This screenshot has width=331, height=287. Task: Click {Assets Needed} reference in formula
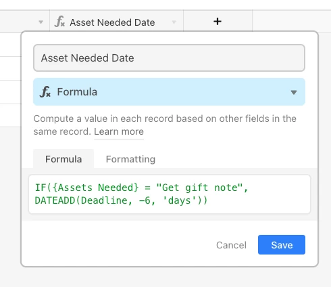(95, 187)
